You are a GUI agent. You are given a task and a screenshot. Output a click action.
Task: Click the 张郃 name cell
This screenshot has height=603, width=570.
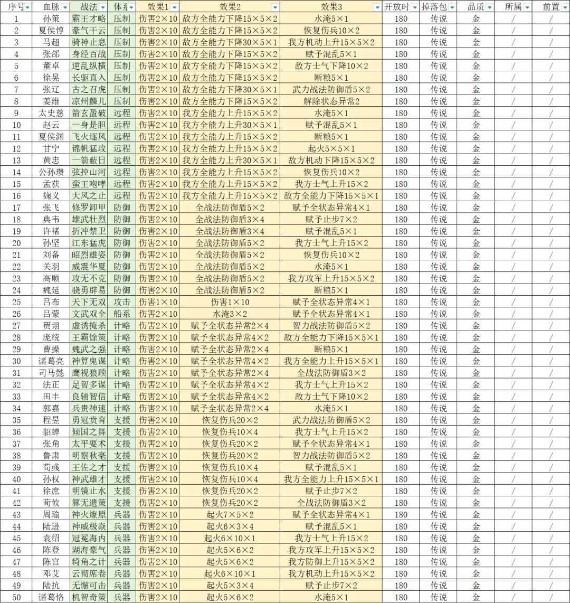pyautogui.click(x=51, y=54)
